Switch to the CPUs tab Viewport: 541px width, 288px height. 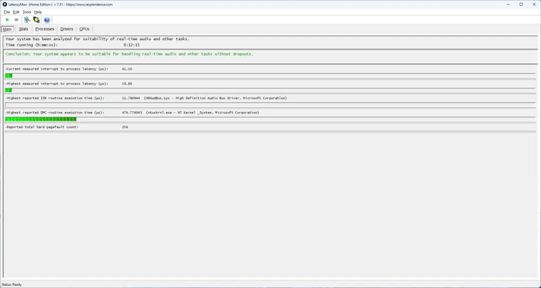(85, 29)
